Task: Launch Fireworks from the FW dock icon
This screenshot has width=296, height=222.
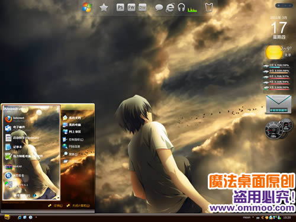Action: (x=131, y=8)
